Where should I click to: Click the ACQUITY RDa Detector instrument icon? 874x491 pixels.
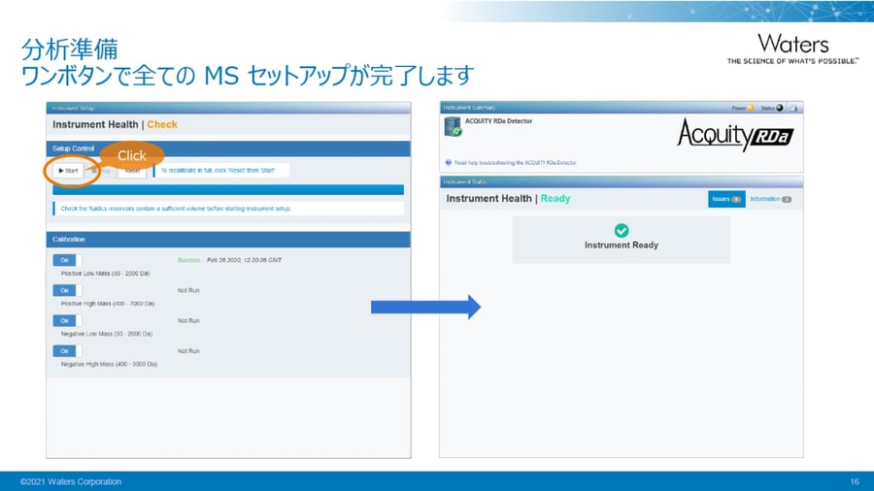click(453, 126)
